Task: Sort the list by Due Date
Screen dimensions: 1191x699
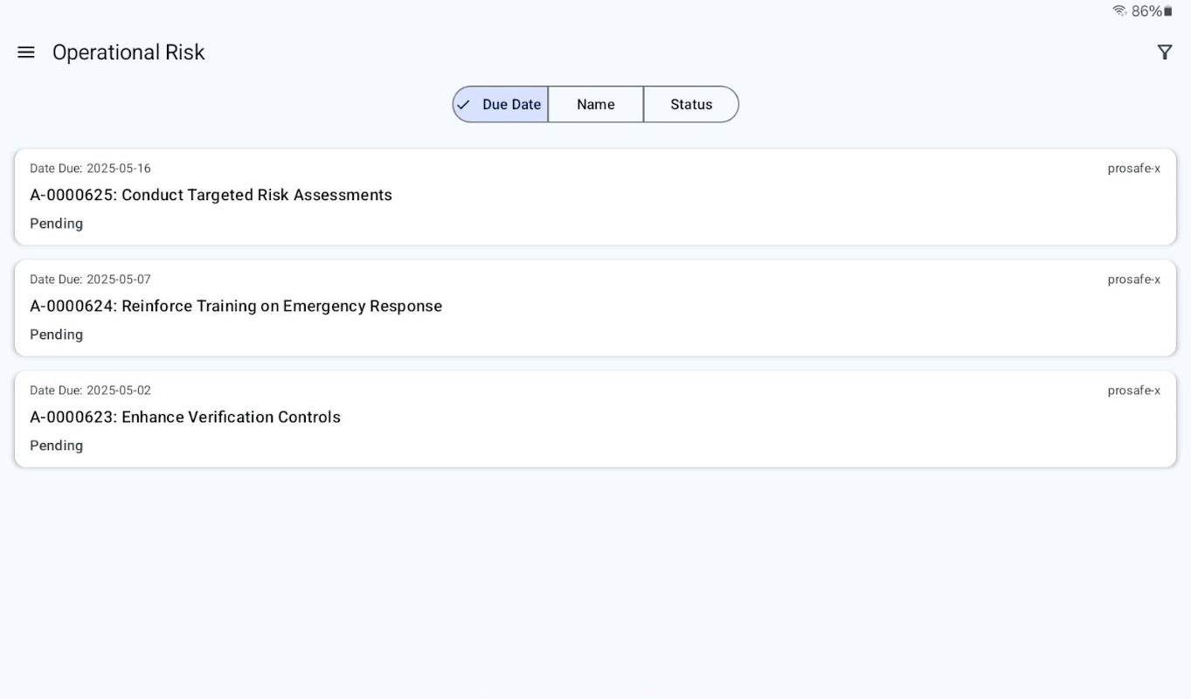Action: pyautogui.click(x=511, y=105)
